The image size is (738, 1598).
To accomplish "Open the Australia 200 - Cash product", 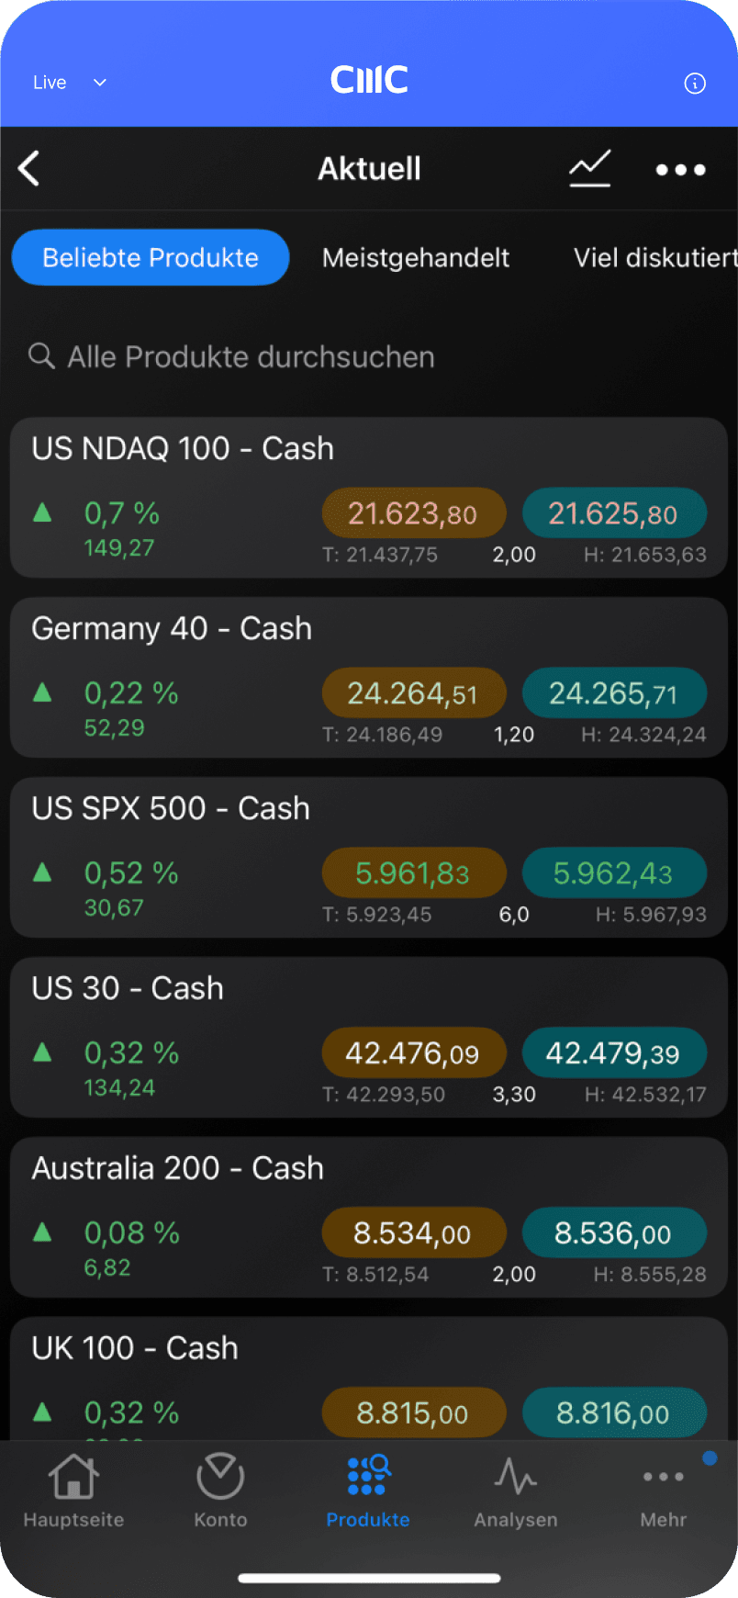I will coord(178,1168).
